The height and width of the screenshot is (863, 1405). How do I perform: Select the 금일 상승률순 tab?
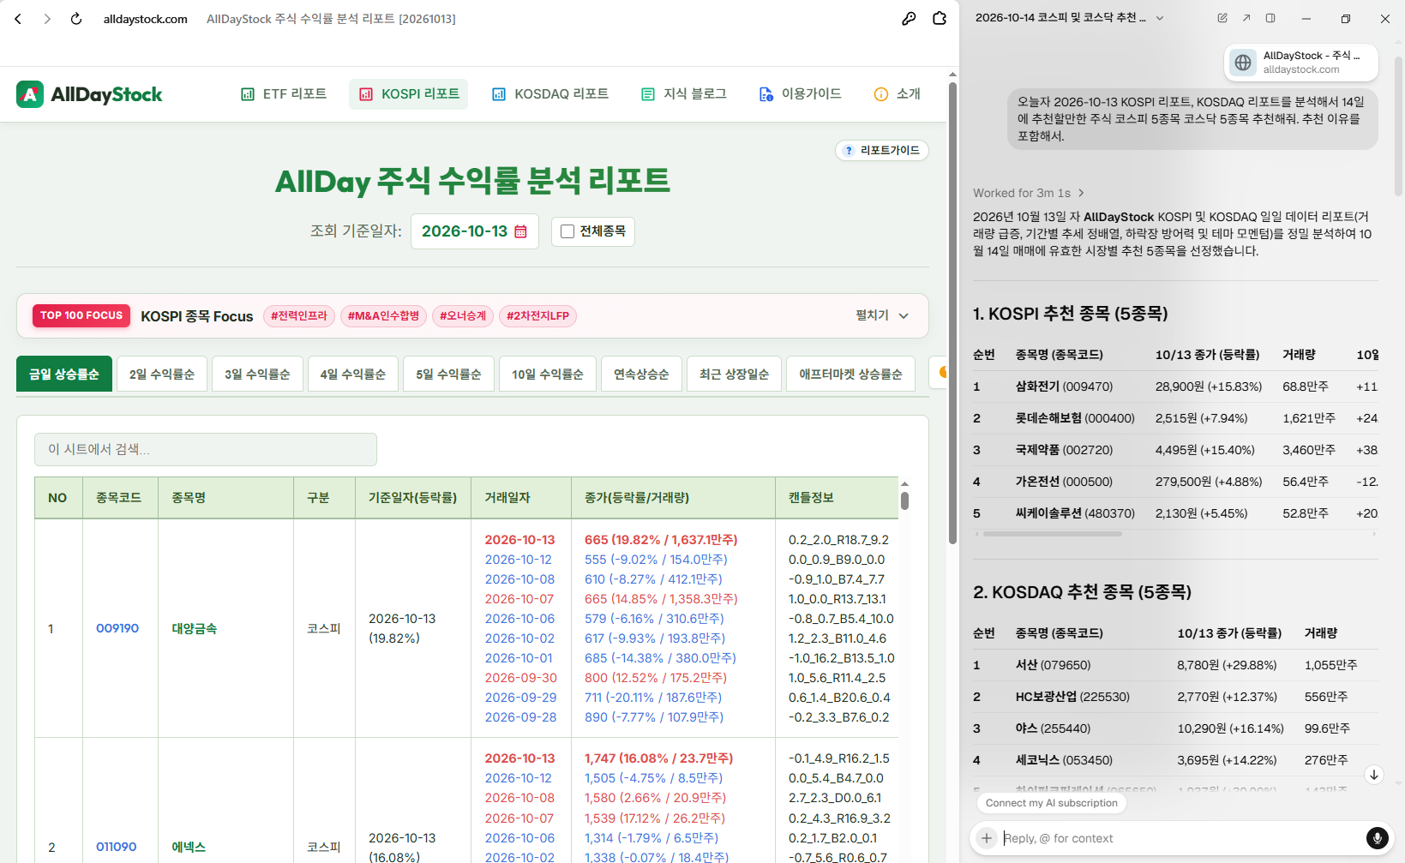(x=64, y=374)
